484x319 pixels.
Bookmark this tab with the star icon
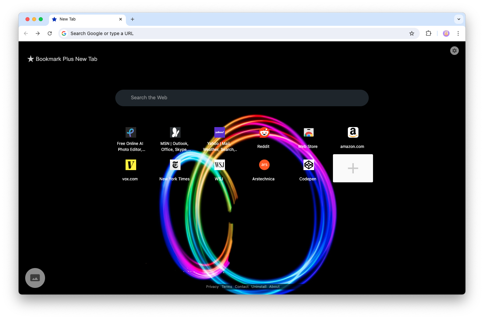pos(411,33)
